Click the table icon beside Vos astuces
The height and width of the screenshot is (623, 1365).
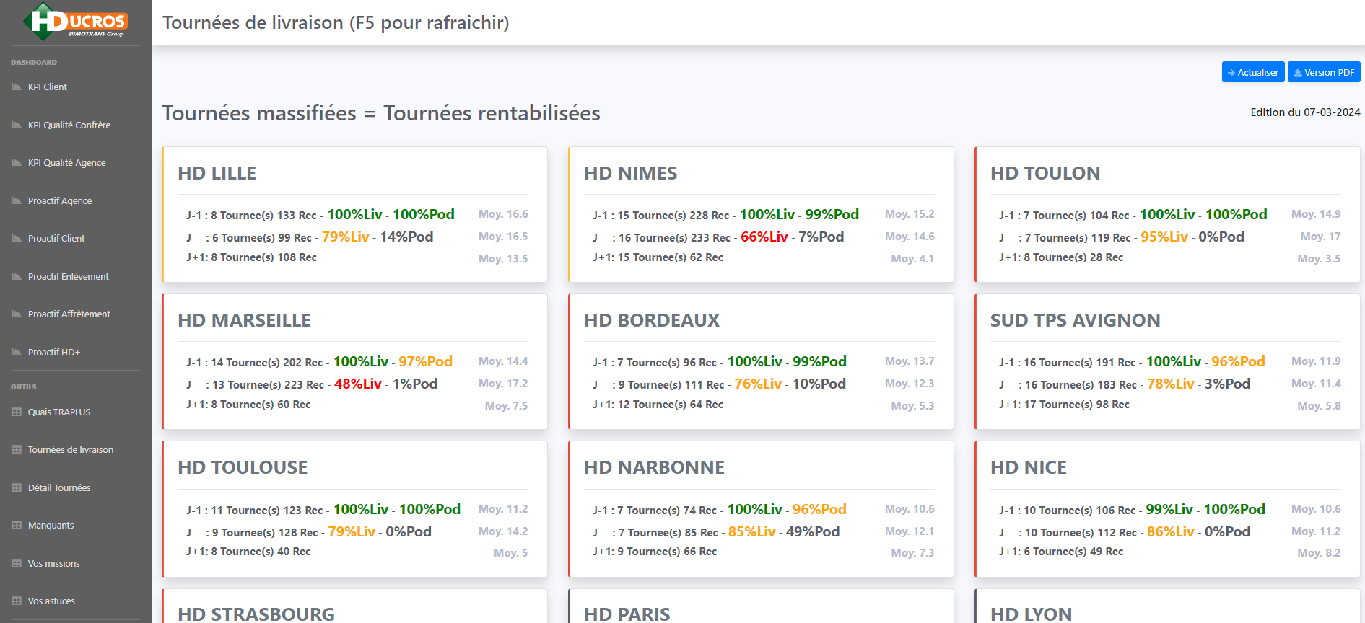pos(17,601)
